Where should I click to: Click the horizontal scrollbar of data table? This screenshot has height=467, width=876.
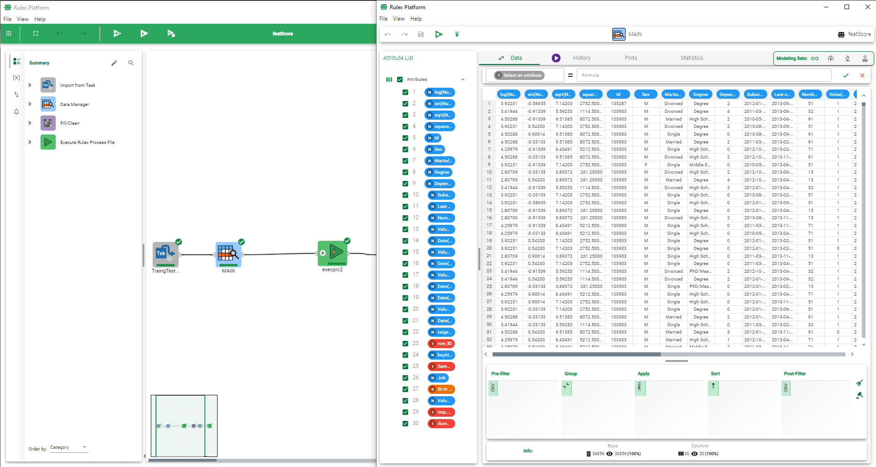pos(576,354)
